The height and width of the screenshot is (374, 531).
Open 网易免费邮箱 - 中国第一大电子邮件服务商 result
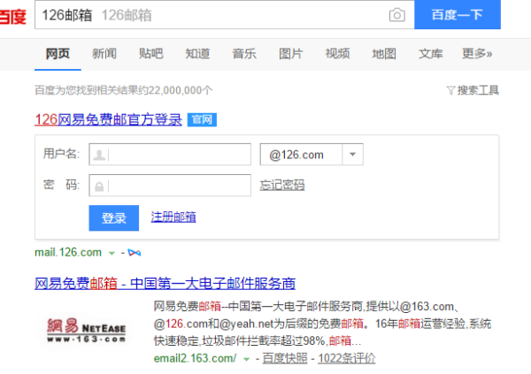click(x=165, y=283)
